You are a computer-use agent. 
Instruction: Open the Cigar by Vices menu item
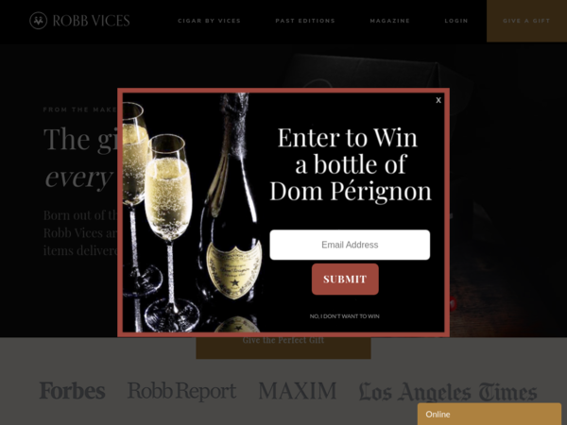pos(209,21)
